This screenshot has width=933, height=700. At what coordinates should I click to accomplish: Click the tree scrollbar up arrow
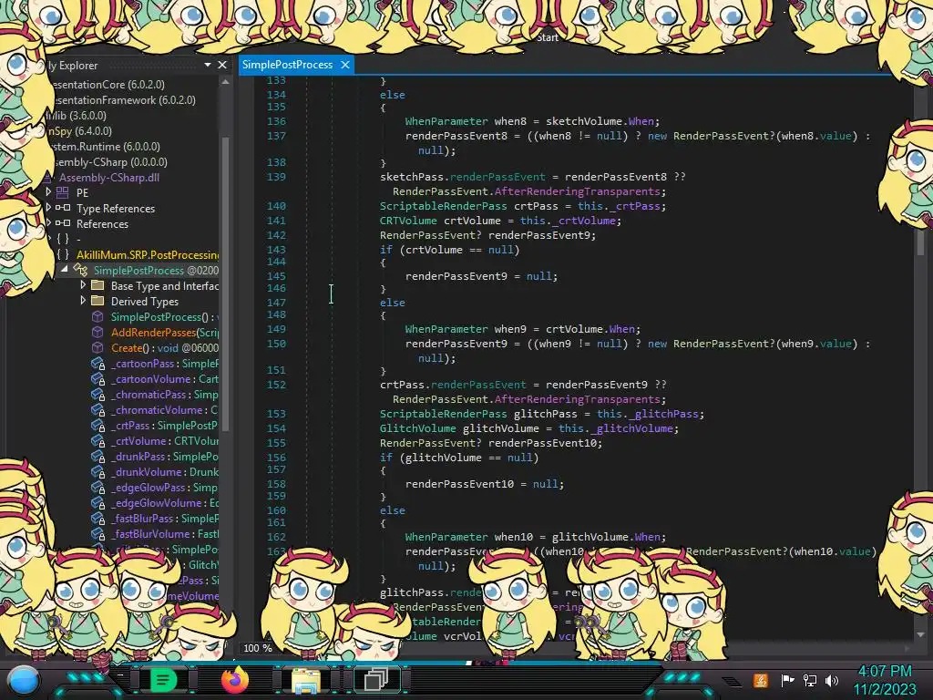(x=226, y=81)
